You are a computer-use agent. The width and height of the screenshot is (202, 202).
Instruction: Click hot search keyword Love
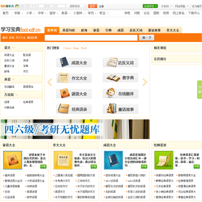click(68, 48)
